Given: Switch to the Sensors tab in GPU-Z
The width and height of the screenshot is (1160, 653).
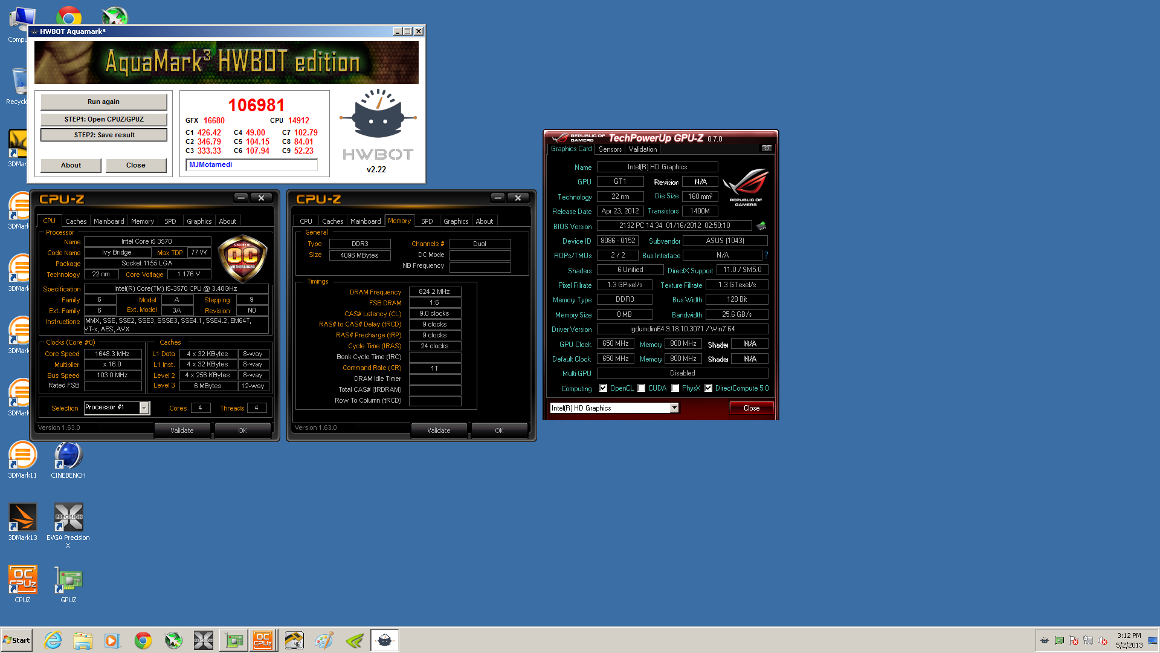Looking at the screenshot, I should (x=610, y=149).
